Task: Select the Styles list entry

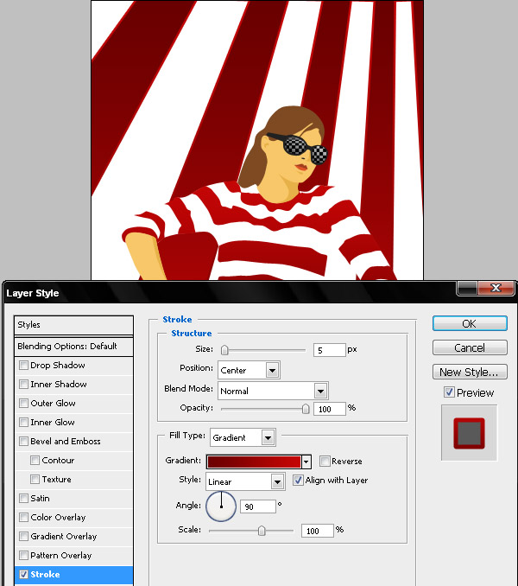Action: tap(73, 325)
